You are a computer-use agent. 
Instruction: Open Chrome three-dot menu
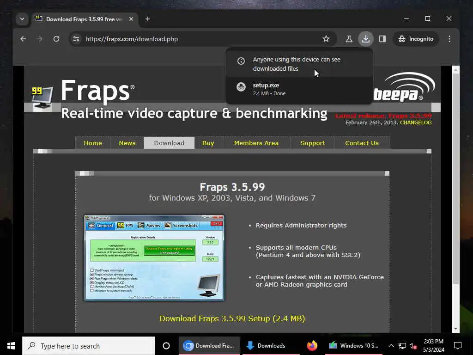point(449,39)
